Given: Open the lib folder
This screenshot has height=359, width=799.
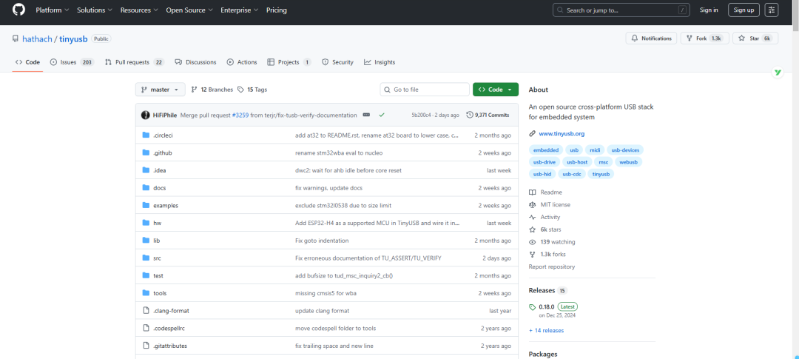Looking at the screenshot, I should point(156,241).
